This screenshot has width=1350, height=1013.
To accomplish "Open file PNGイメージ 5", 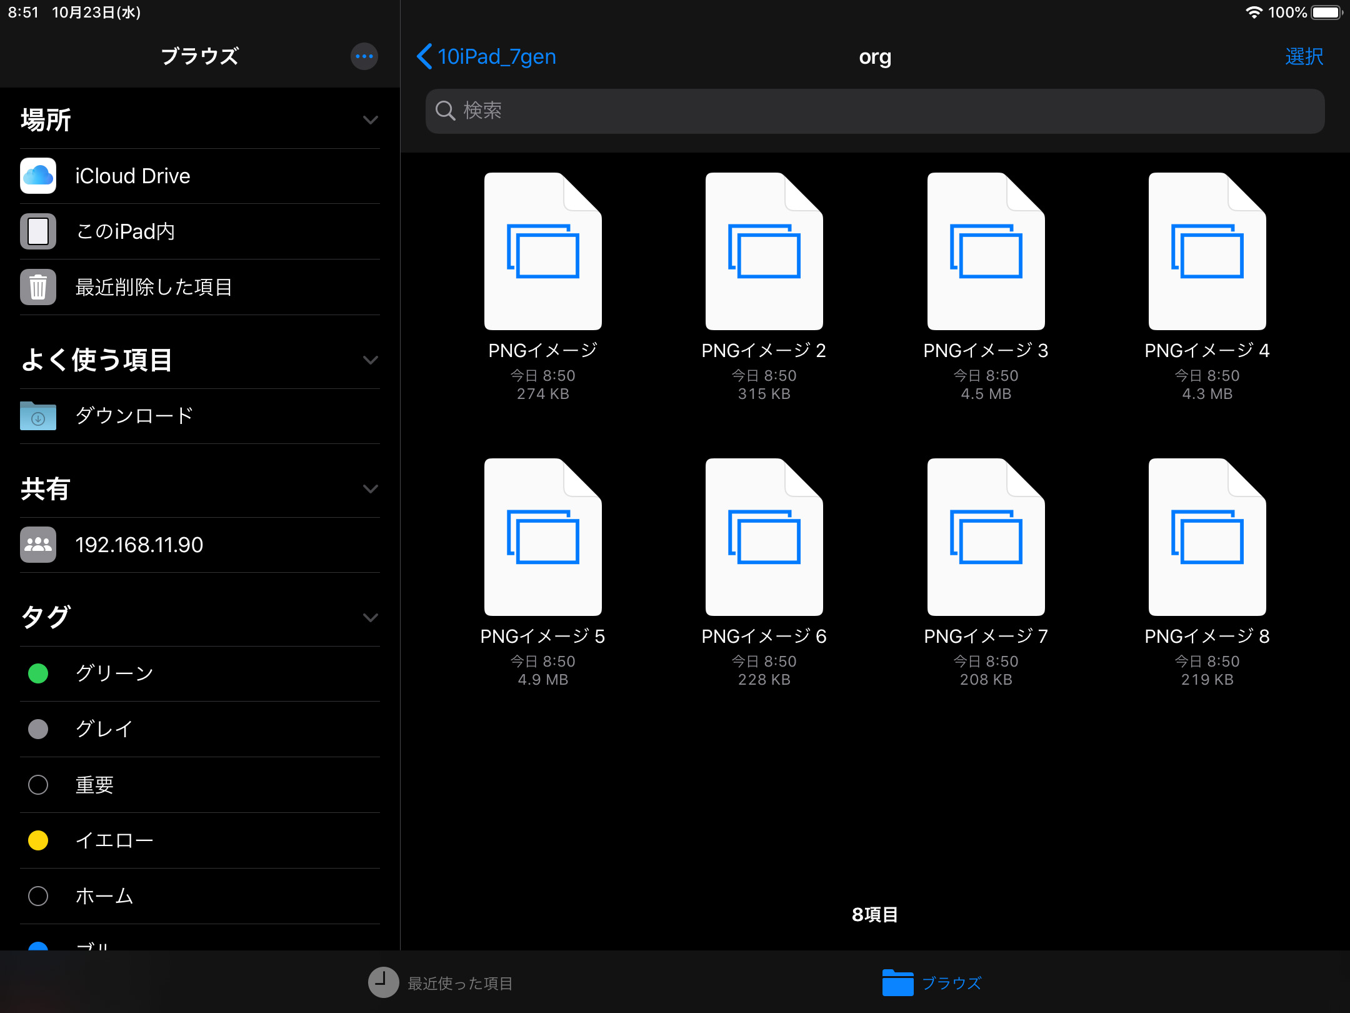I will click(x=542, y=538).
